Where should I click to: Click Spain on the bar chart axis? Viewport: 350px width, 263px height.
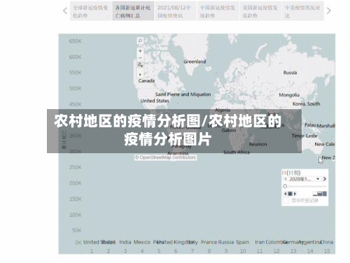[243, 242]
